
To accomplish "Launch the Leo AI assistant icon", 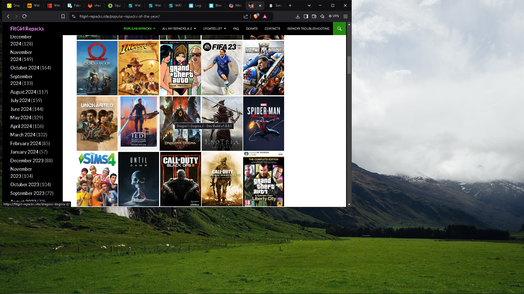I will [x=322, y=16].
